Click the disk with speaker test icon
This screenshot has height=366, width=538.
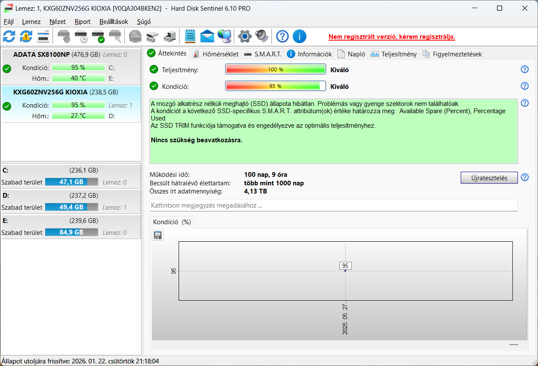point(64,36)
